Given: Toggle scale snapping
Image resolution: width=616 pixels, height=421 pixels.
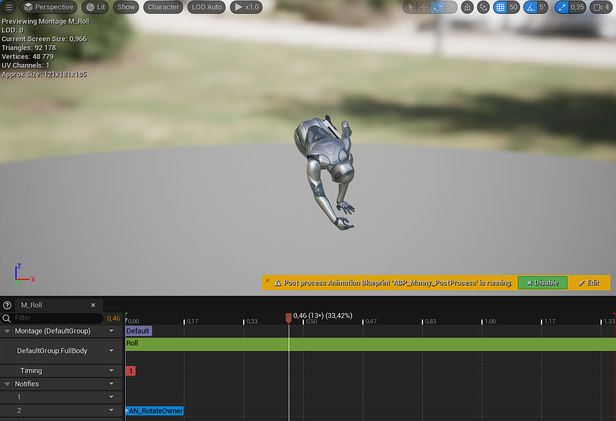Looking at the screenshot, I should pos(563,7).
